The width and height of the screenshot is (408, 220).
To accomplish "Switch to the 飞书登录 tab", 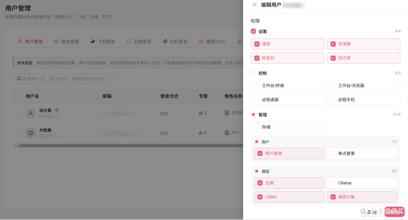I will point(102,42).
